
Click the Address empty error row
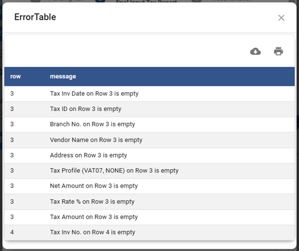coord(88,155)
